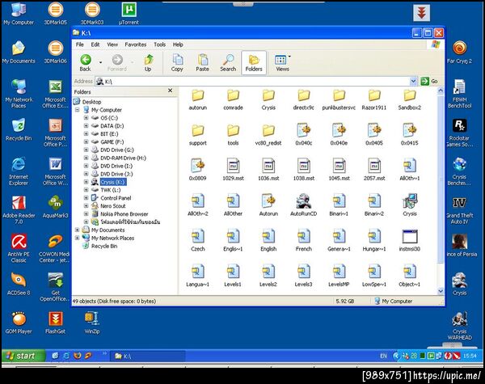Select the Czech cabinet file

click(x=198, y=241)
